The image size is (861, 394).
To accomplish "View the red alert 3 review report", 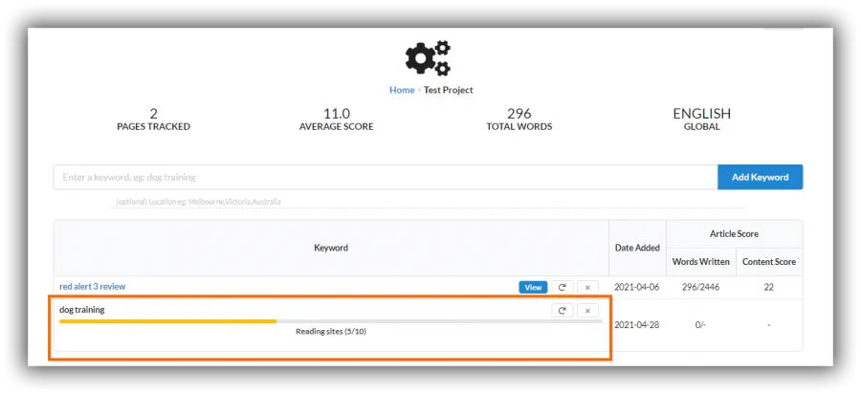I will point(533,287).
